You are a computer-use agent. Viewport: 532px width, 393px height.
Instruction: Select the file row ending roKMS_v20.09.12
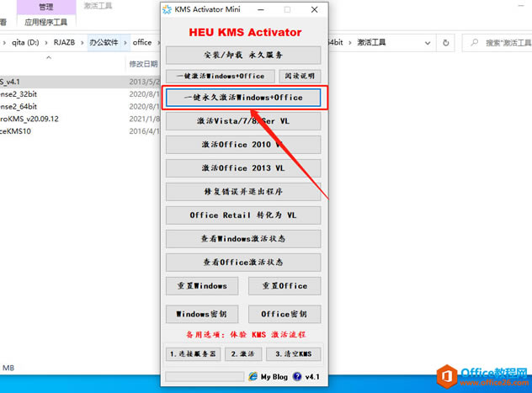point(79,119)
